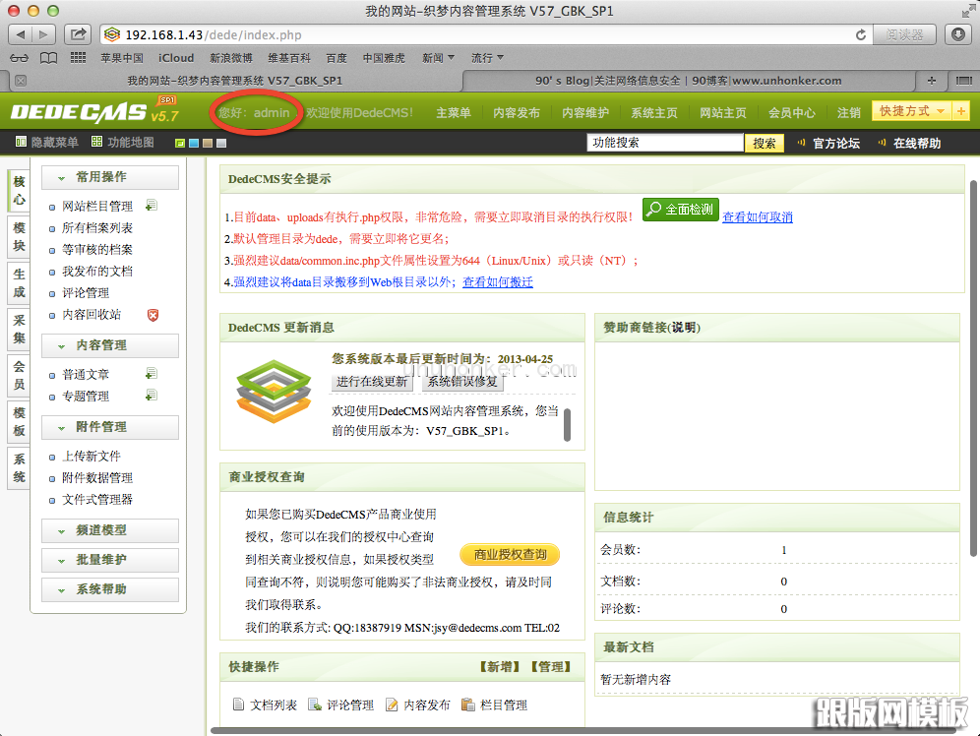Open 官方论坛 link
980x736 pixels.
click(835, 143)
